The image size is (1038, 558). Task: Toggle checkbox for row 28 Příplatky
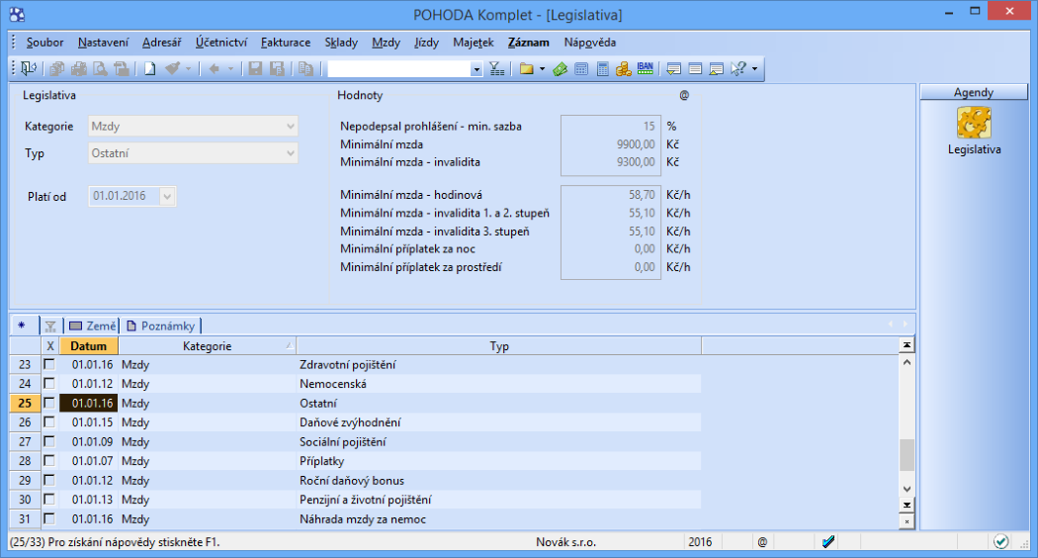pyautogui.click(x=49, y=461)
